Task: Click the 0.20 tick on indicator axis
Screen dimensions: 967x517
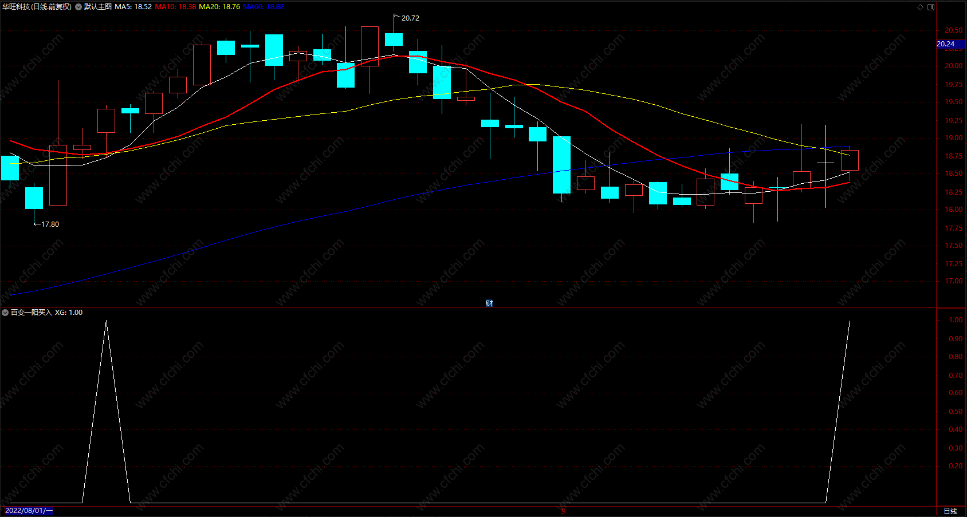Action: 956,466
